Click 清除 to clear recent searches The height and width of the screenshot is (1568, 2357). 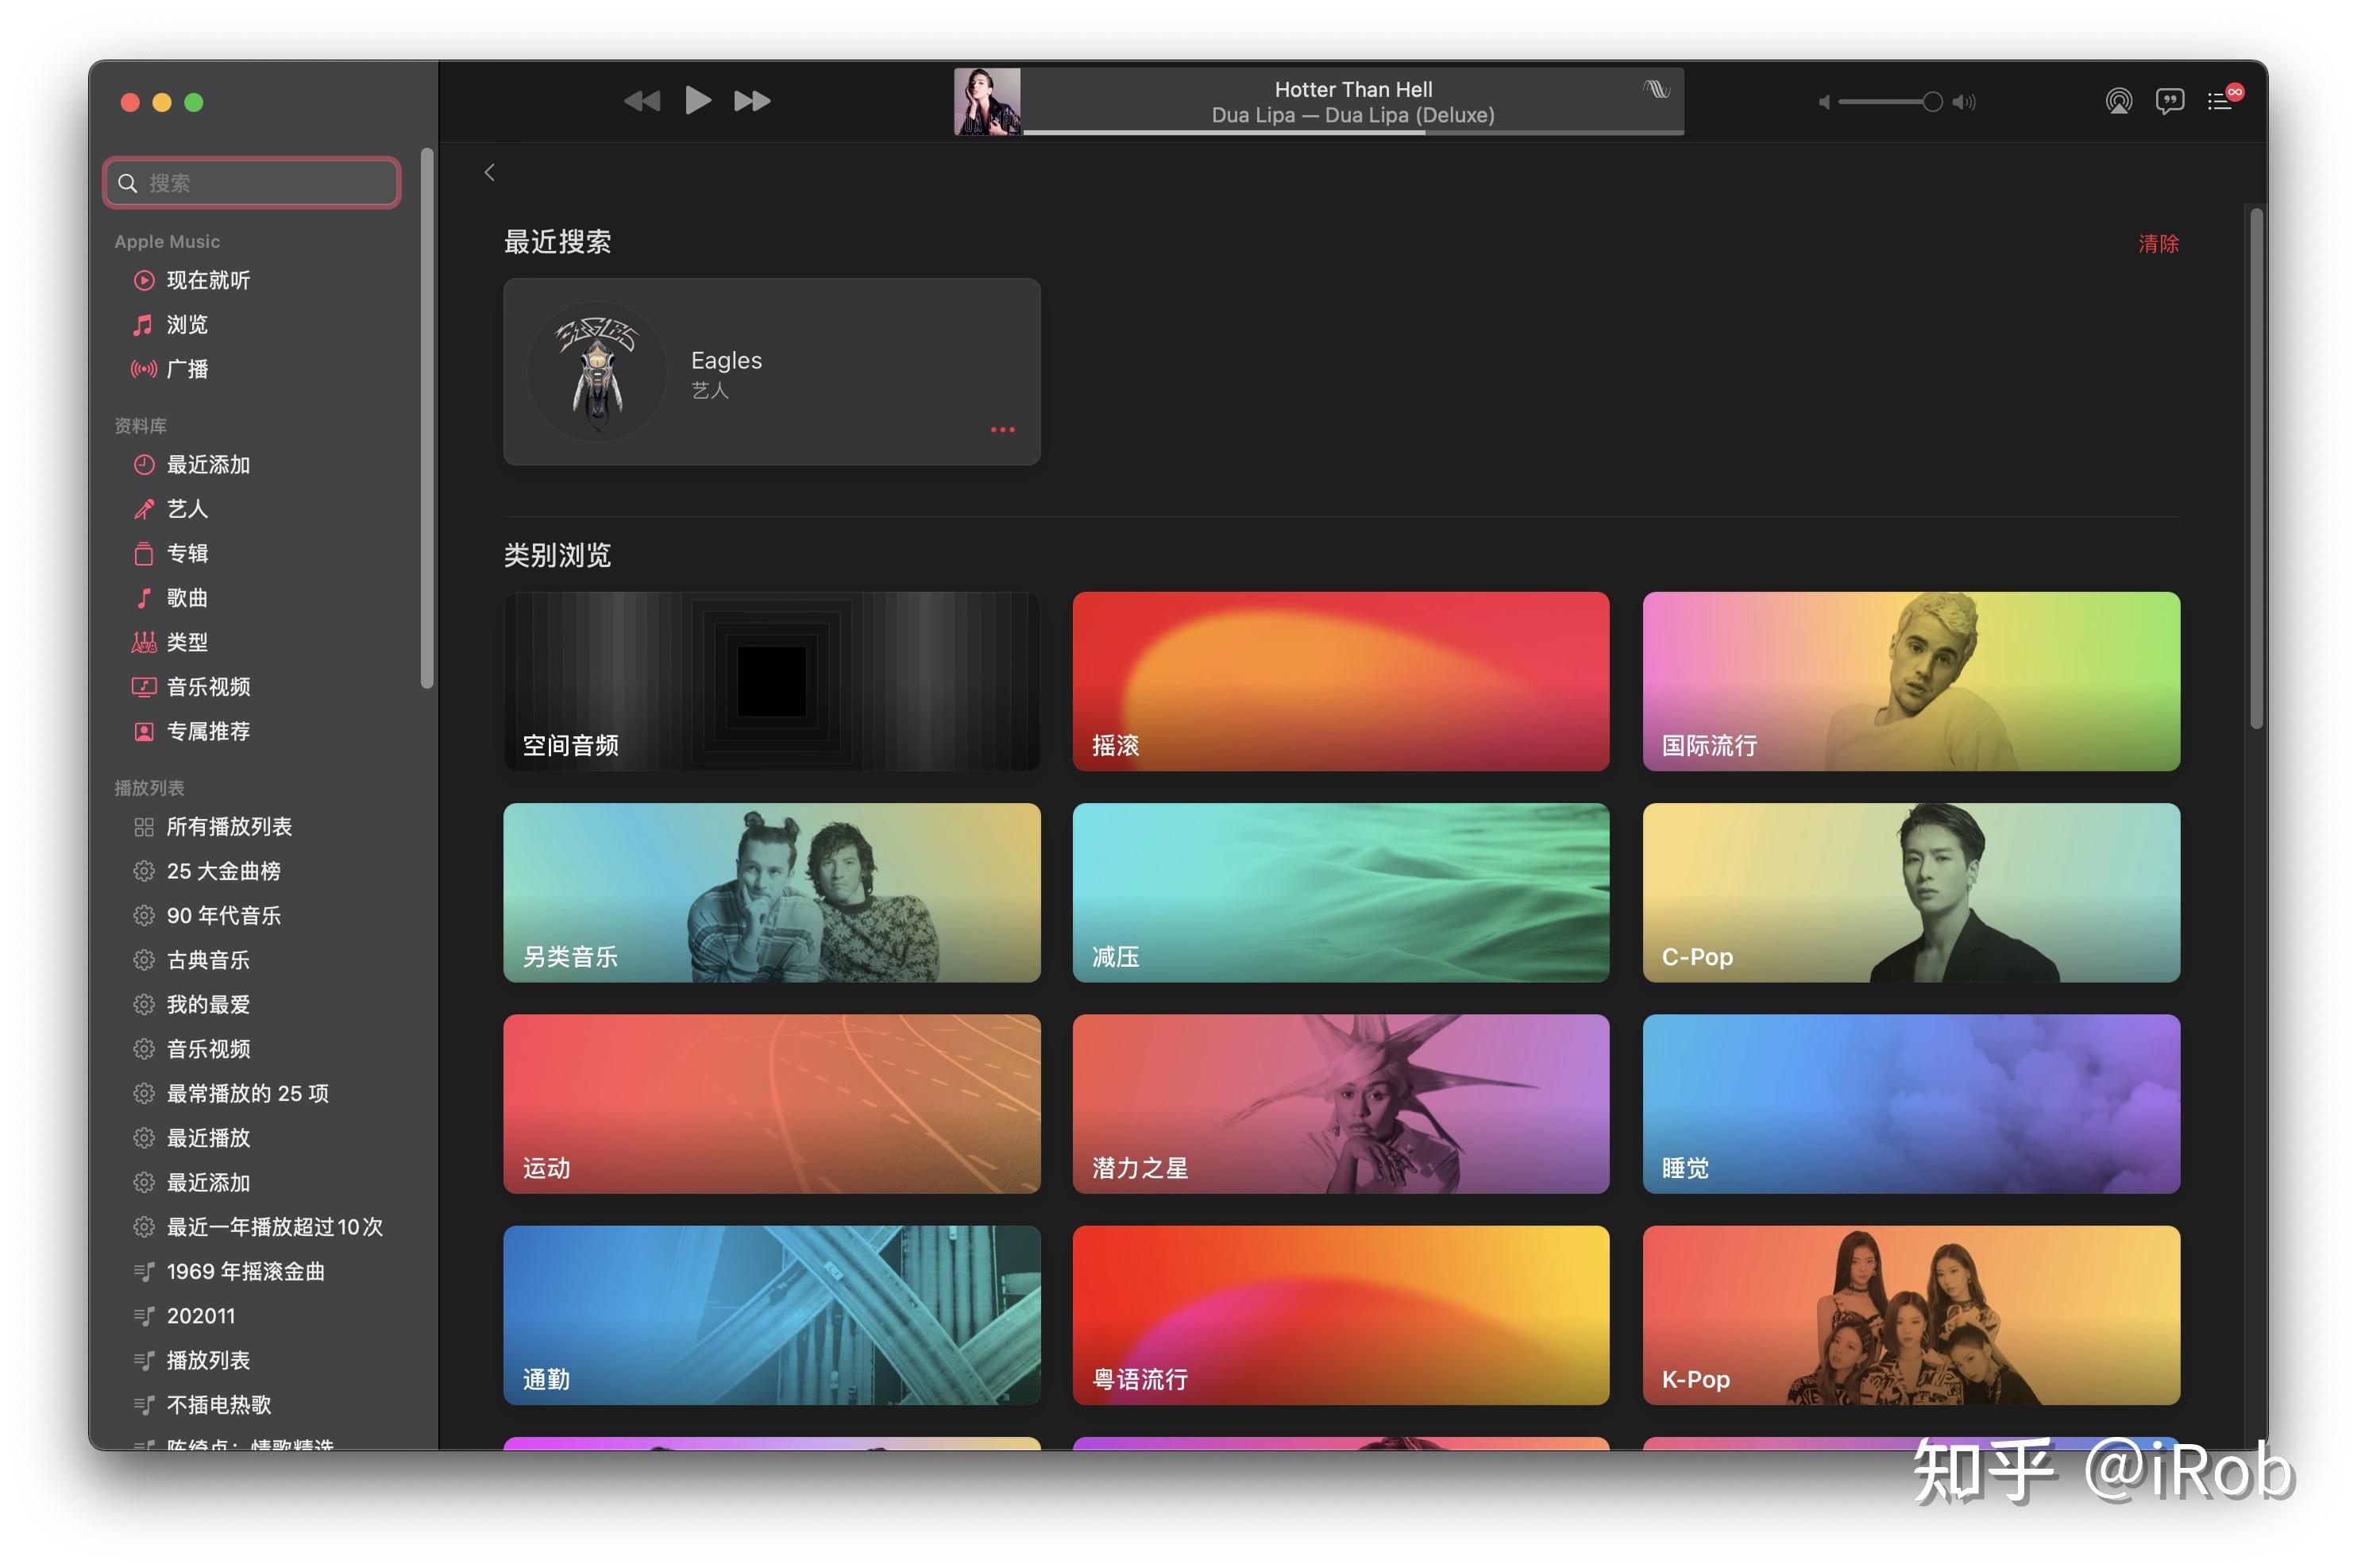[x=2159, y=243]
